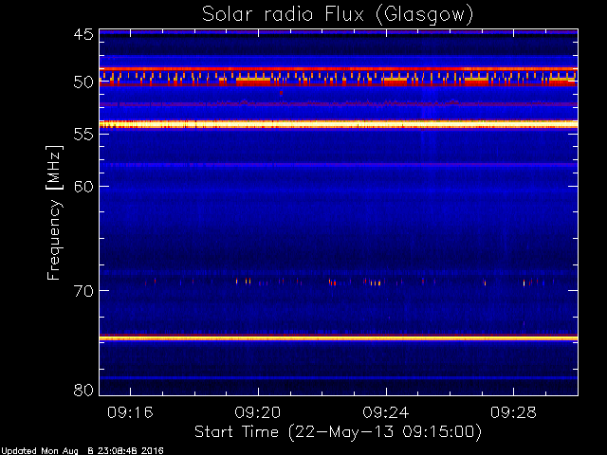Click the "60" frequency tick label
Screen dimensions: 607x455
(x=83, y=187)
